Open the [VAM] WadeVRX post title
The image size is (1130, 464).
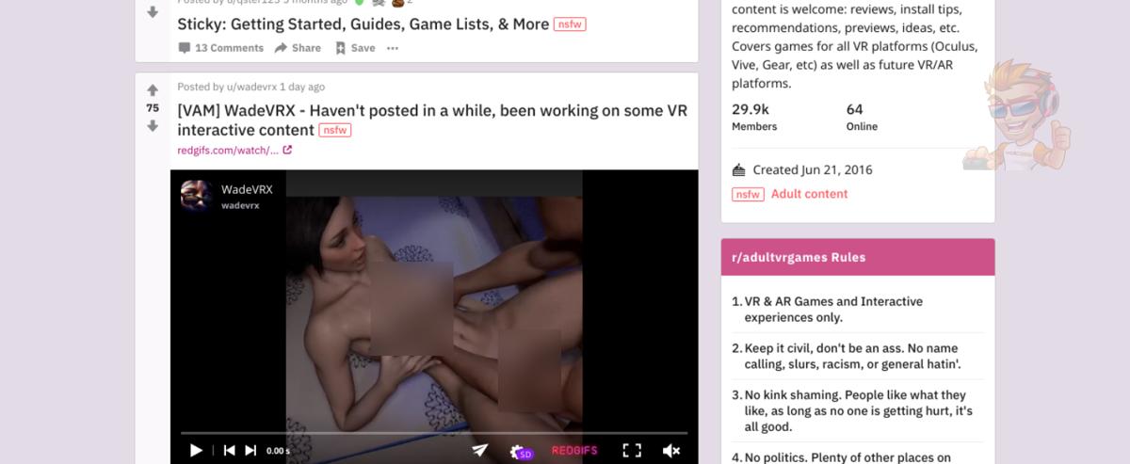pyautogui.click(x=432, y=120)
